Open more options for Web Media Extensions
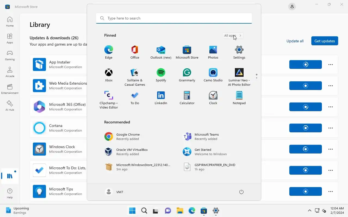Image resolution: width=348 pixels, height=217 pixels. point(331,86)
